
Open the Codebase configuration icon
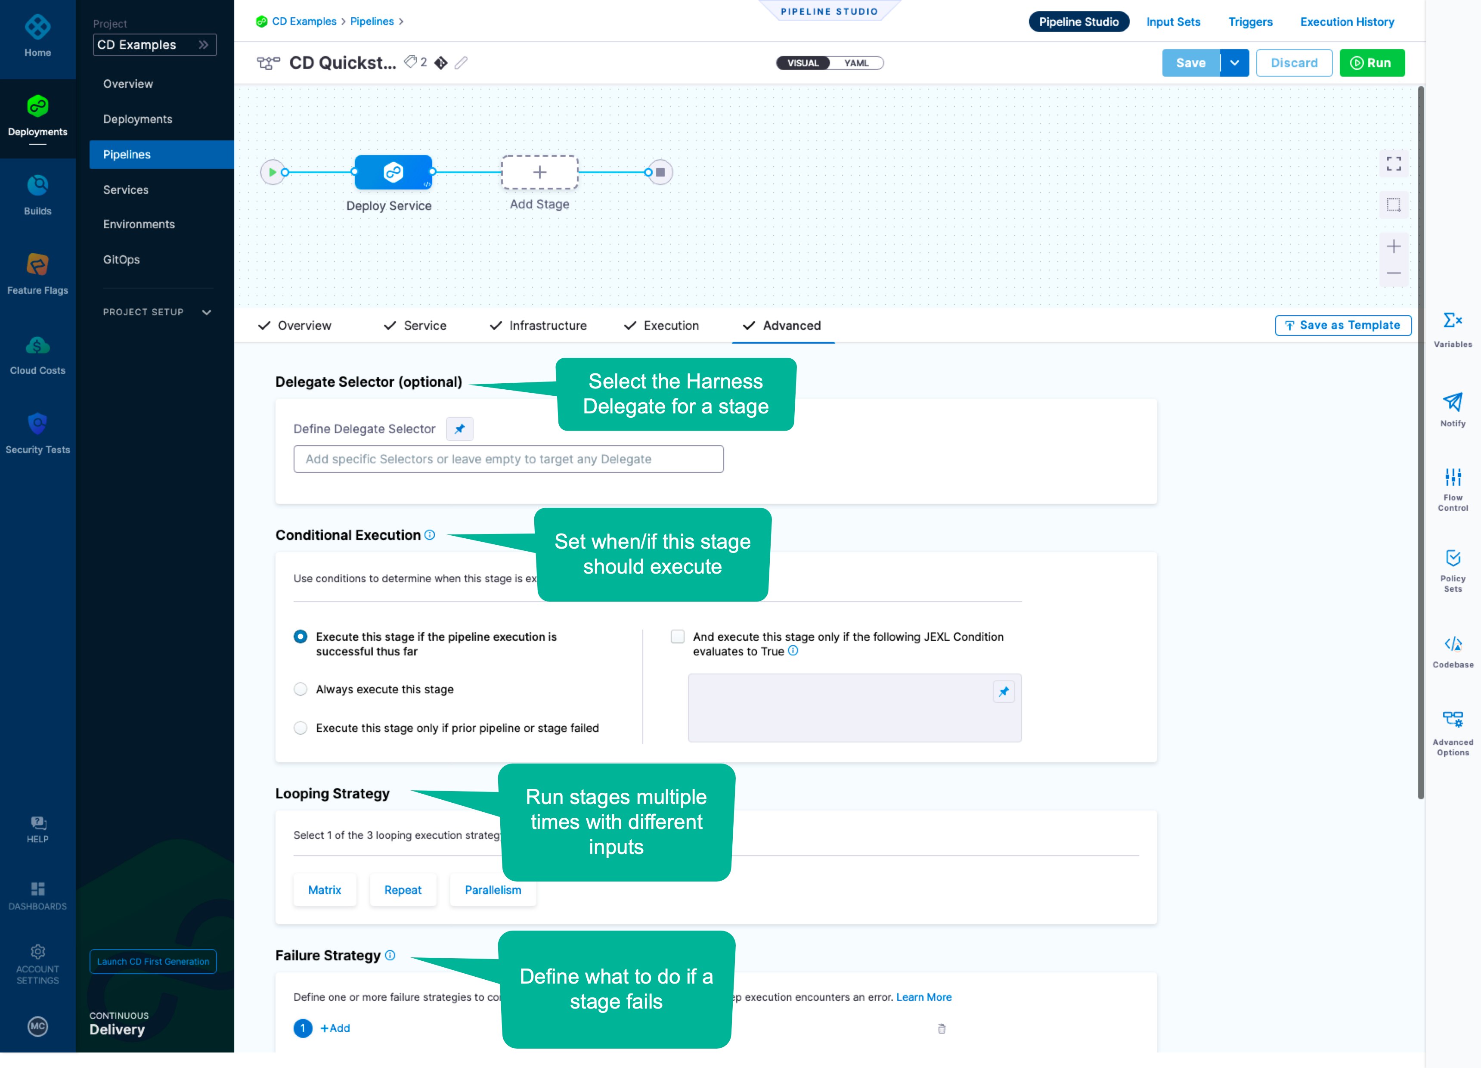[1452, 645]
